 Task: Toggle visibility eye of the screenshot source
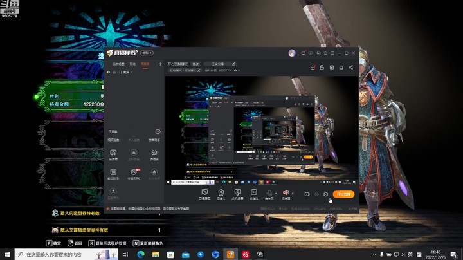click(109, 72)
